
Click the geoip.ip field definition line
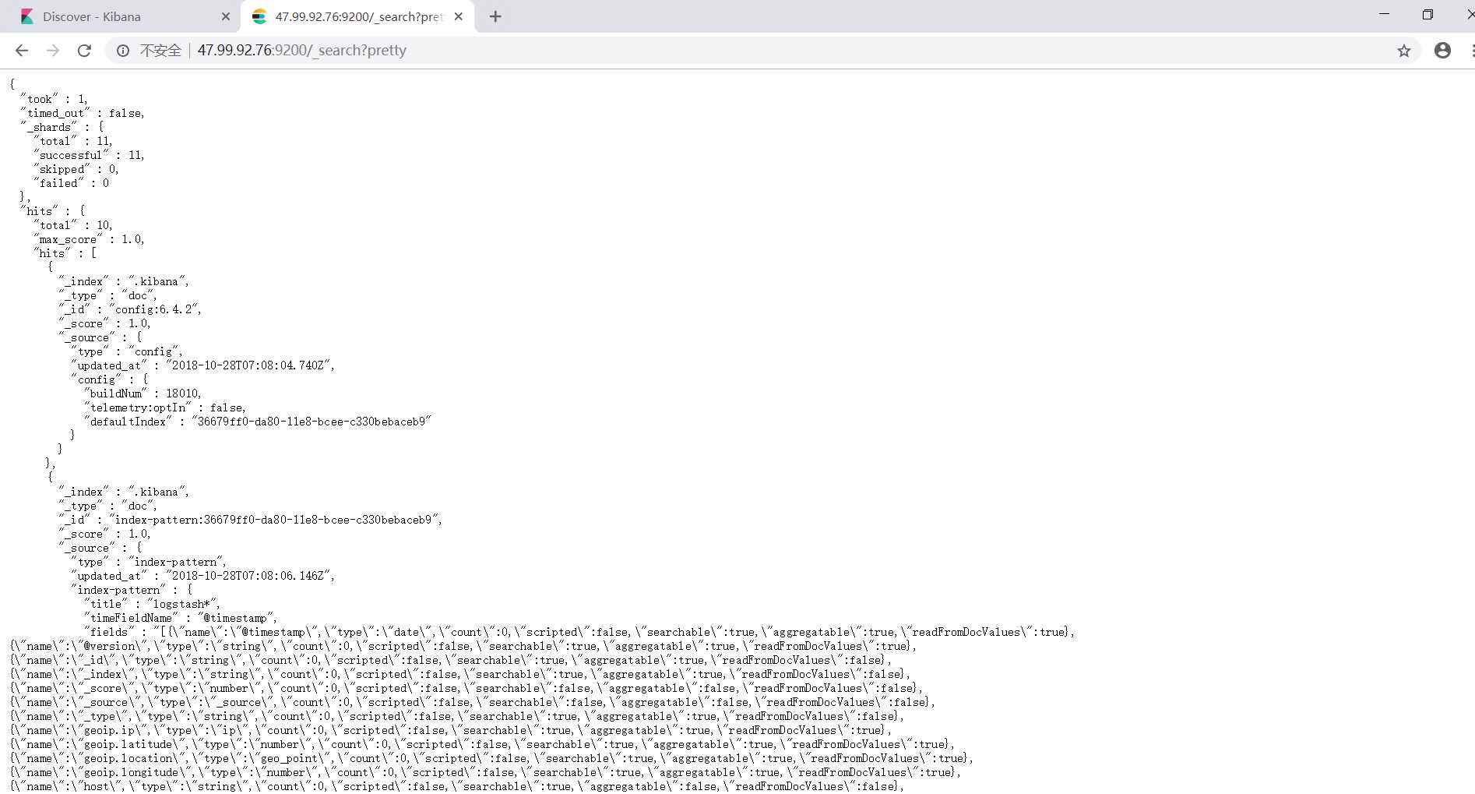[x=451, y=730]
